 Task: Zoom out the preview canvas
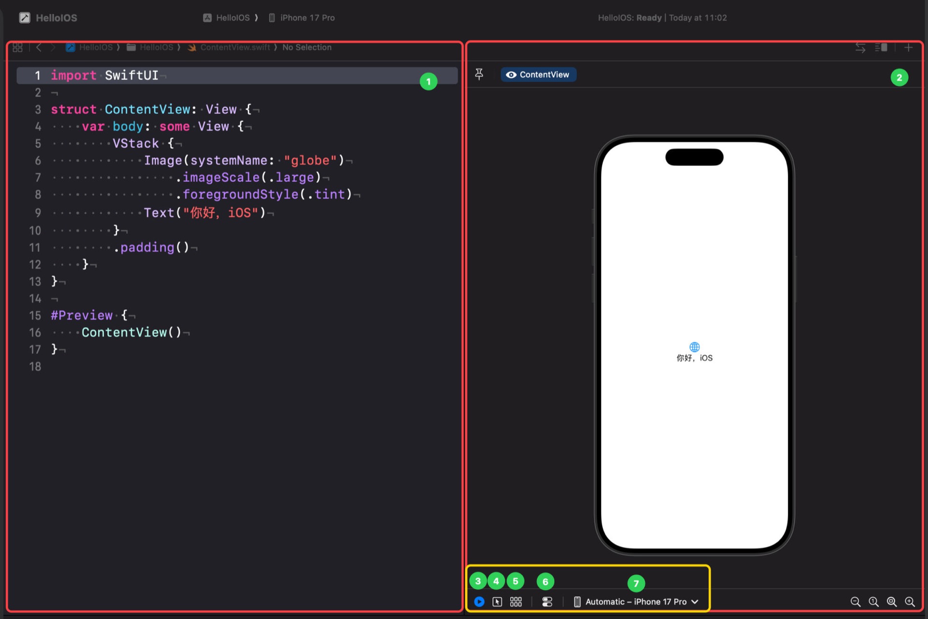click(855, 602)
